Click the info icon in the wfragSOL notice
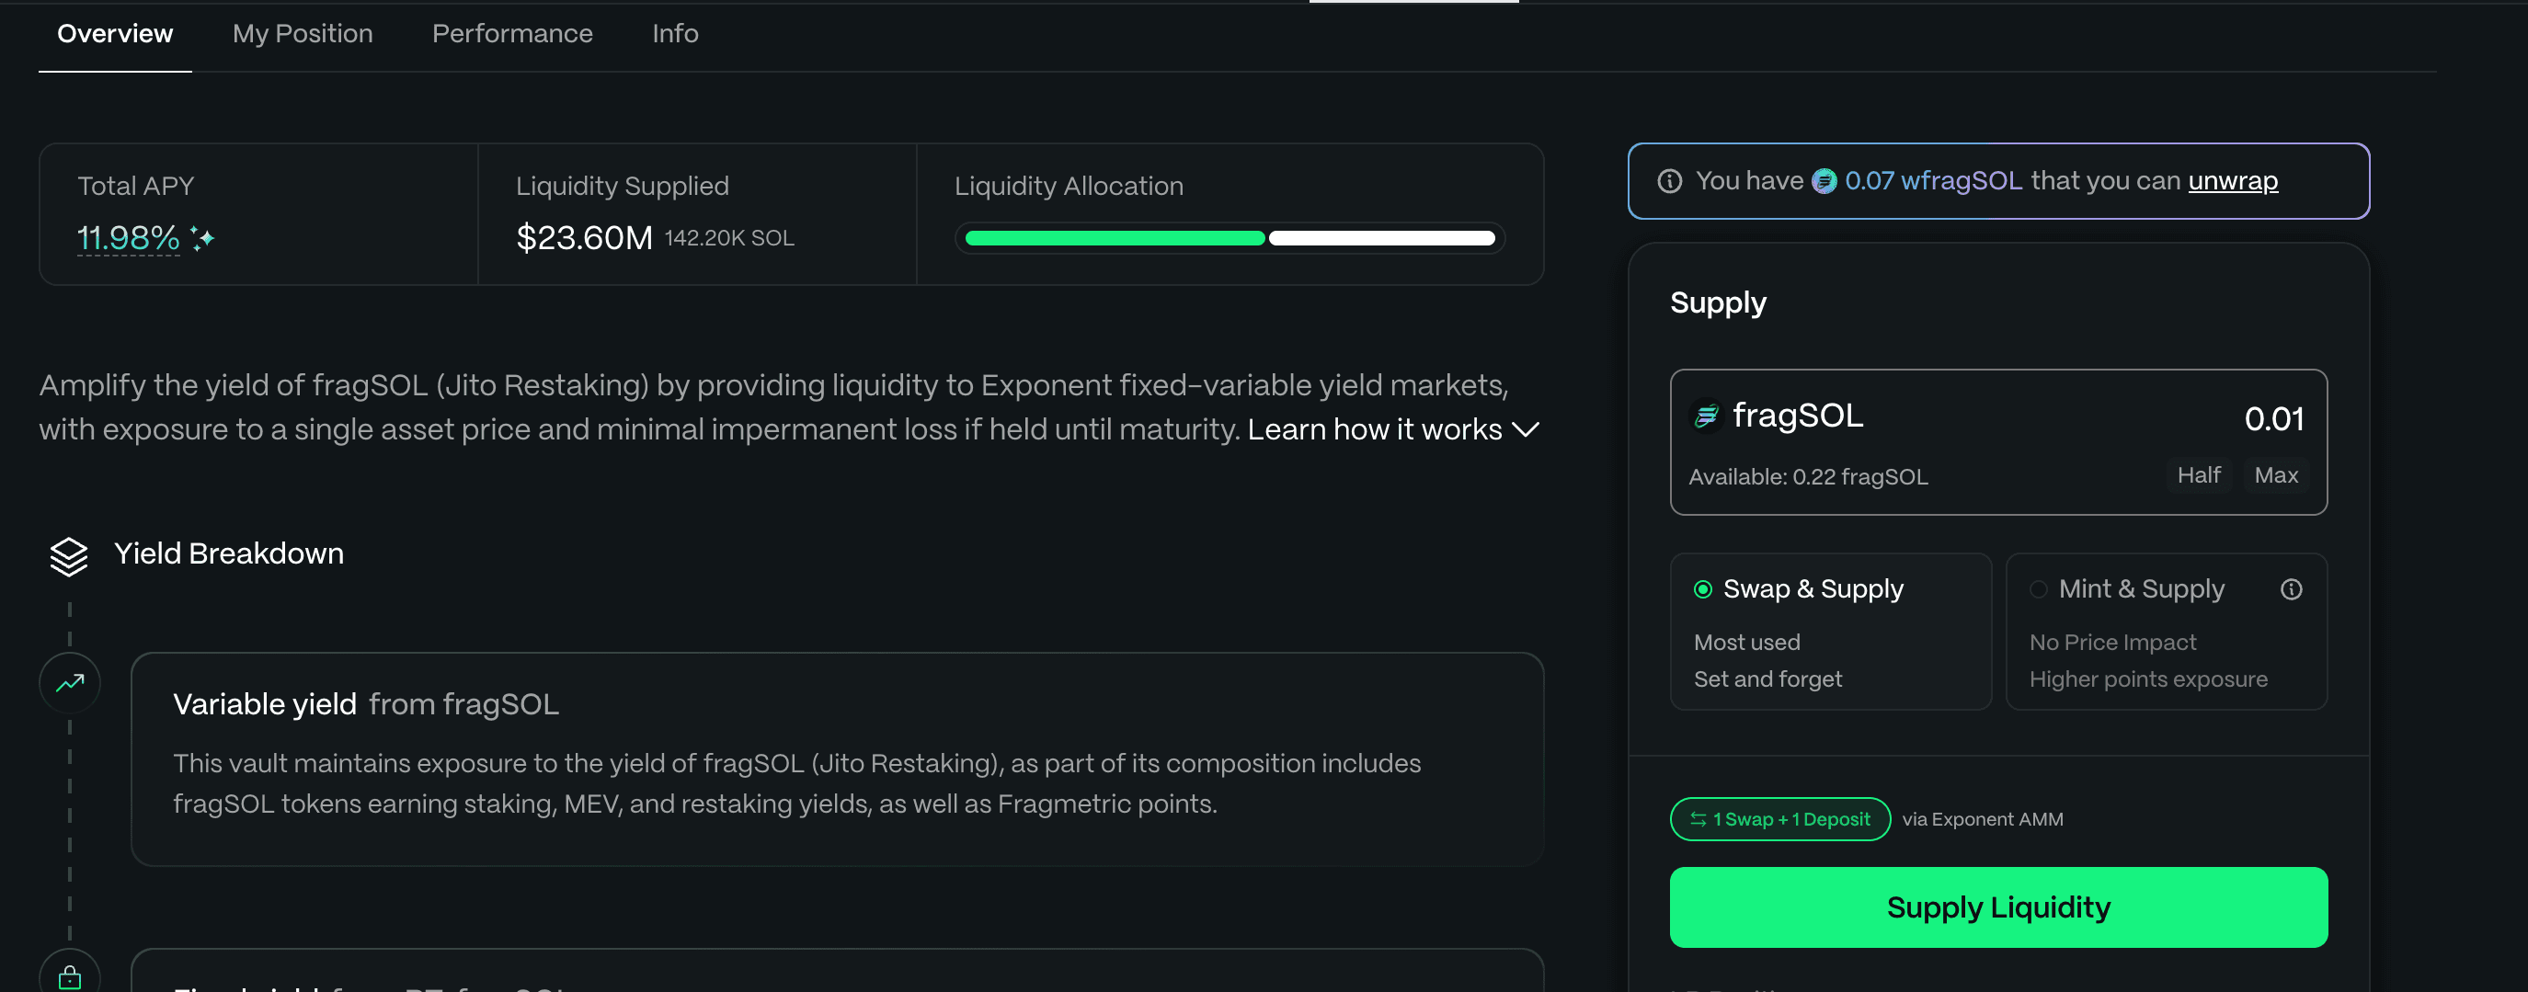 click(1669, 181)
